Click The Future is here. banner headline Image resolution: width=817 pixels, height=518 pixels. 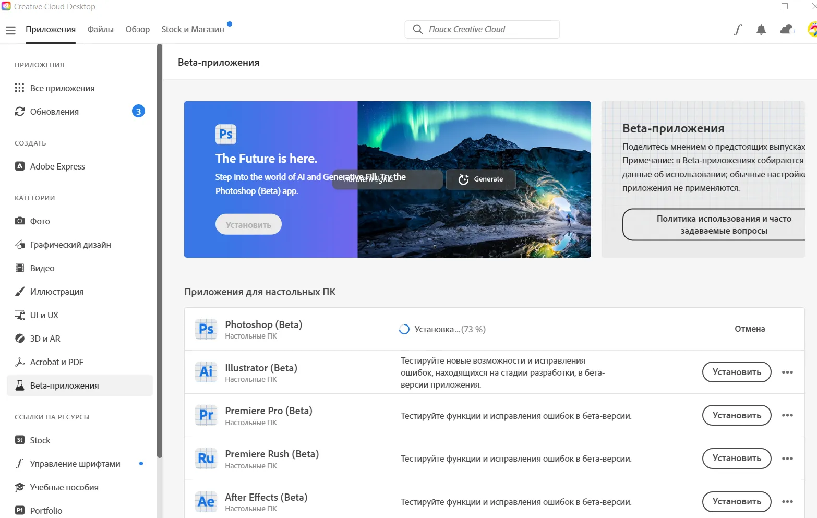[266, 158]
